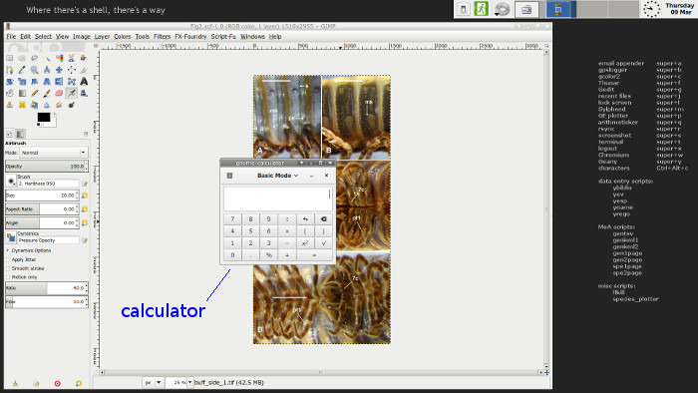The height and width of the screenshot is (393, 698).
Task: Select the Rectangle Select tool
Action: [x=9, y=58]
